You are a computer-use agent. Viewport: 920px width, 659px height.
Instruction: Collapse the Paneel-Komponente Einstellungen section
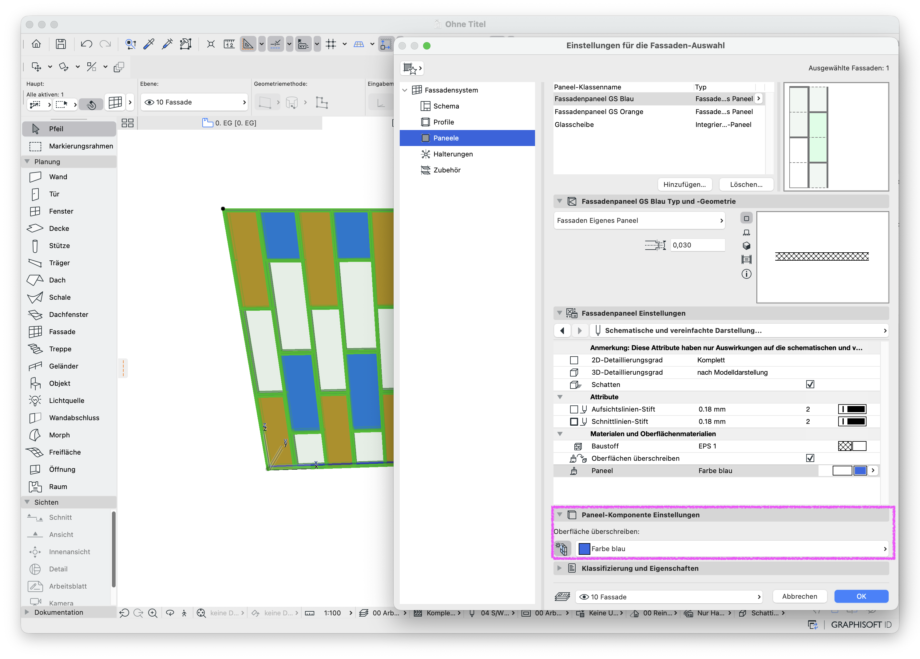pyautogui.click(x=560, y=515)
